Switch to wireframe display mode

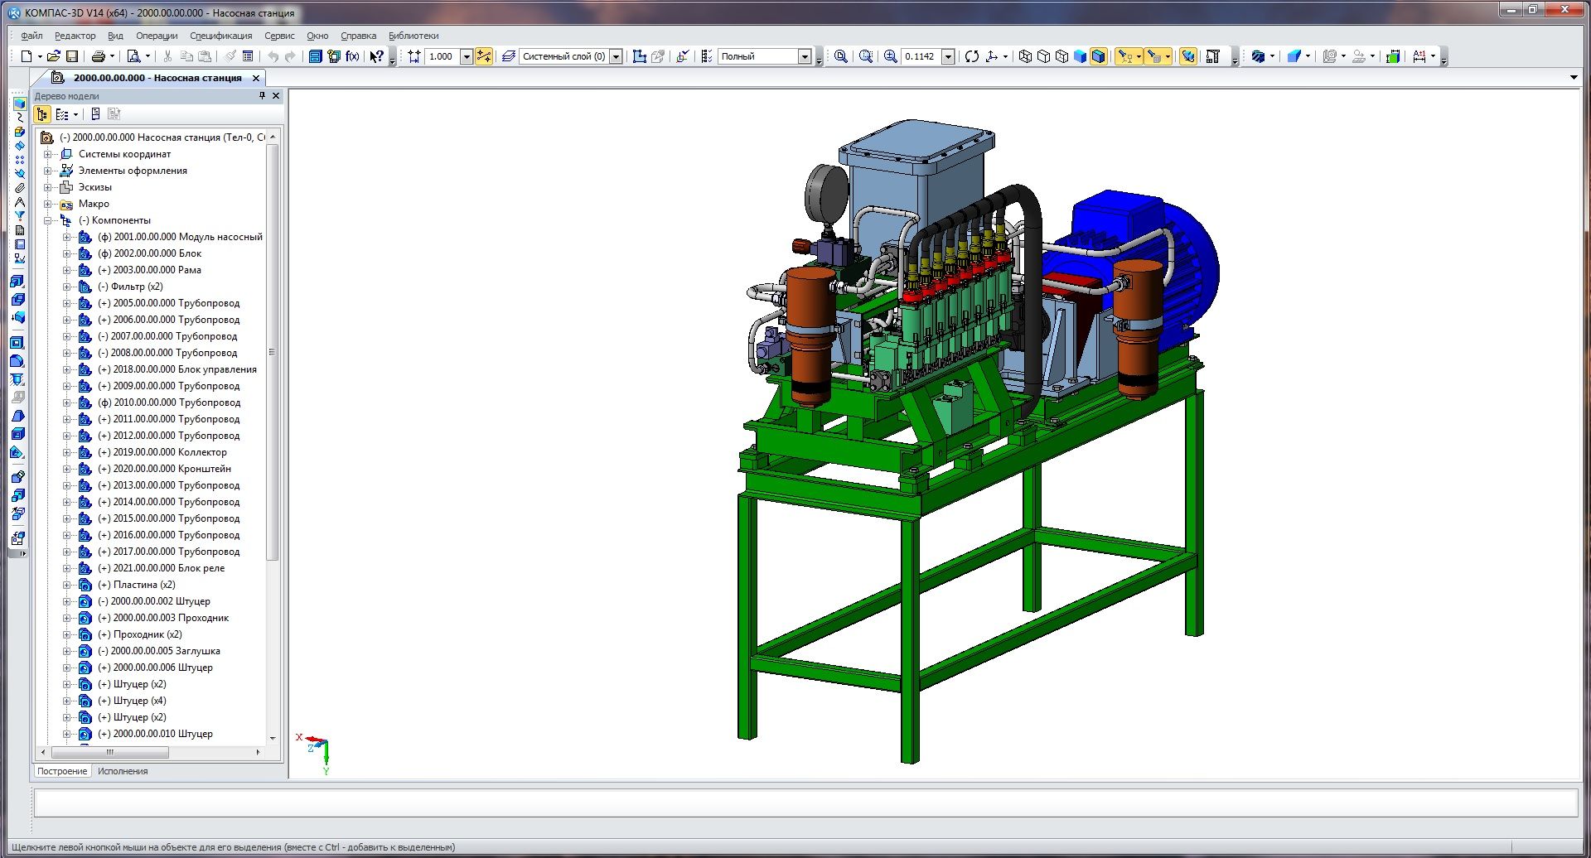[1025, 56]
